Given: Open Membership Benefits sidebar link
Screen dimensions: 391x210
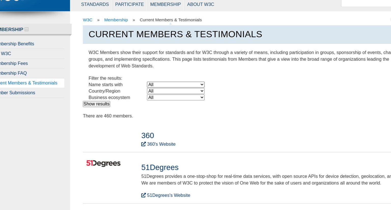Looking at the screenshot, I should [x=17, y=44].
